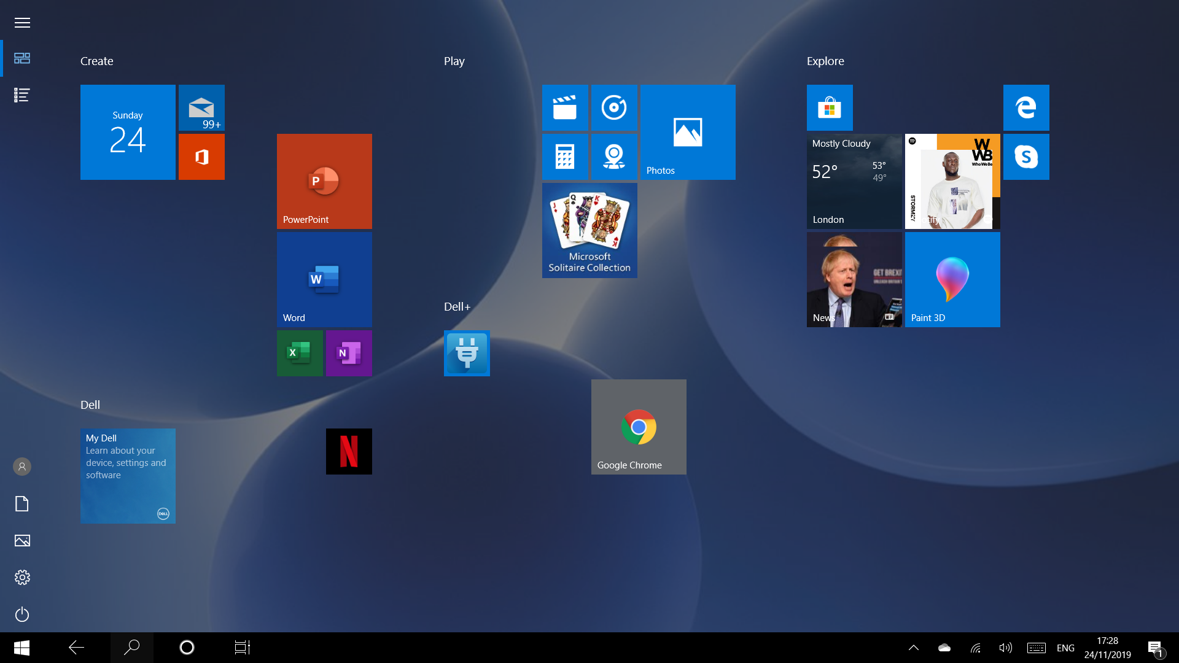This screenshot has height=663, width=1179.
Task: Open Cortana circle icon
Action: [x=187, y=648]
